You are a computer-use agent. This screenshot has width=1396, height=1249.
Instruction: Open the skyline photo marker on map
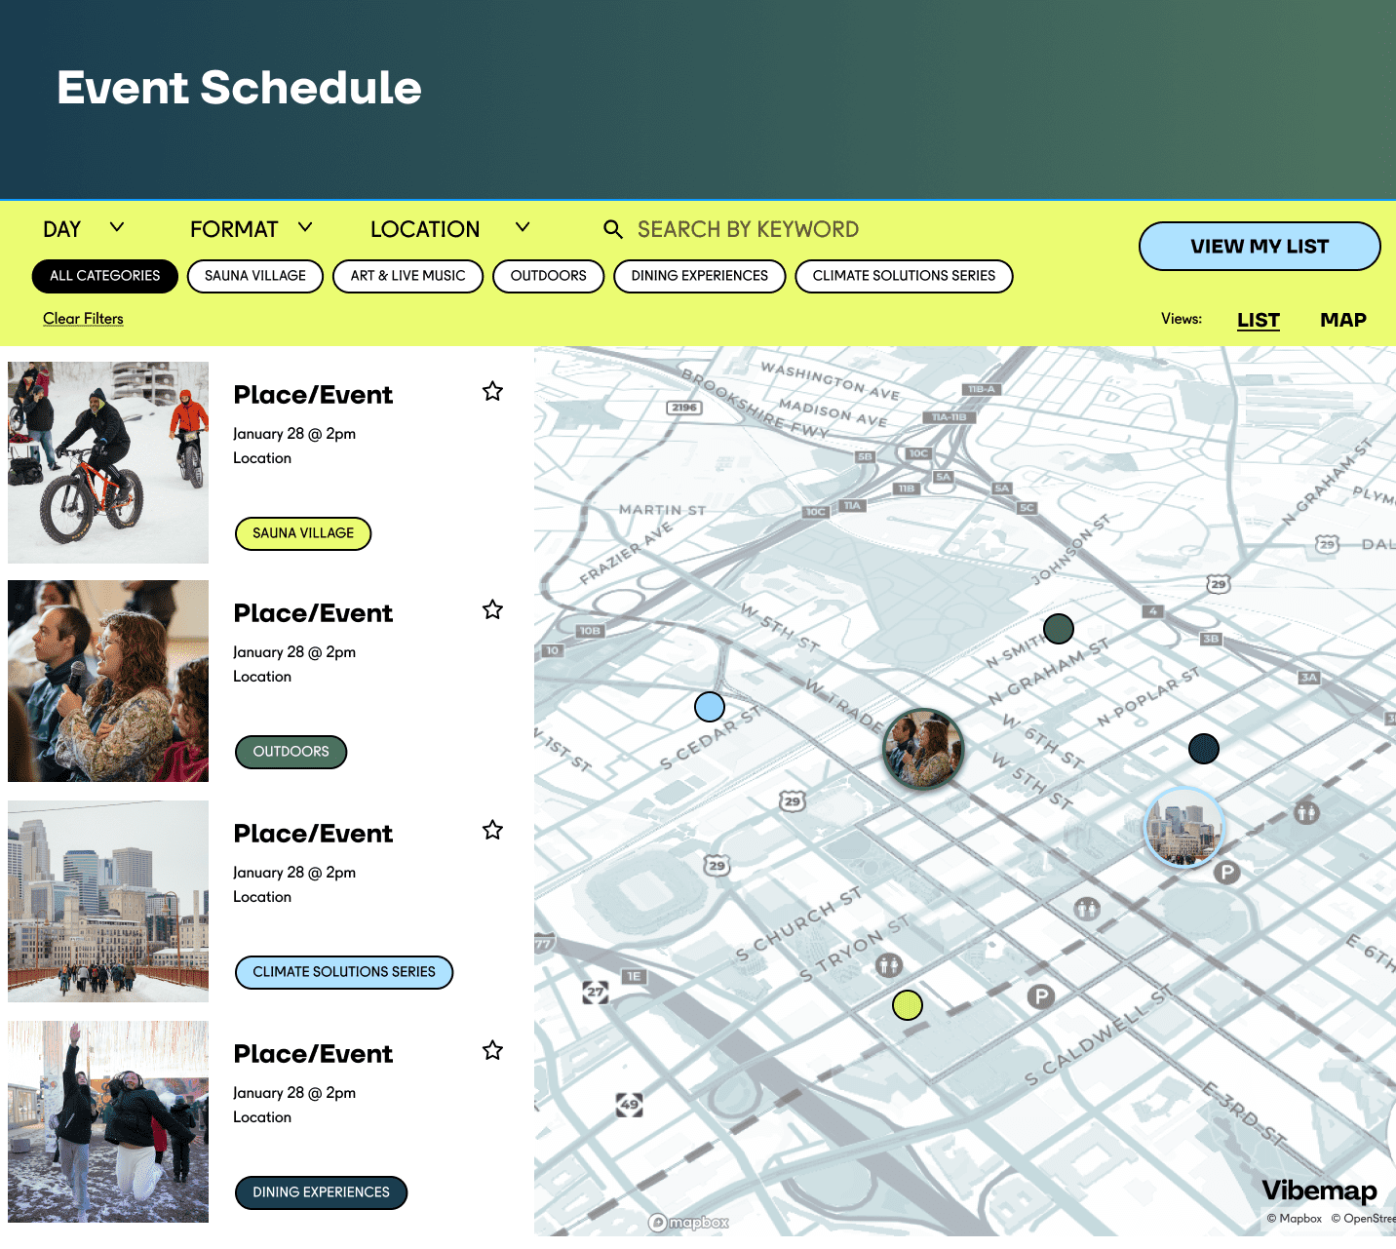pos(1183,828)
